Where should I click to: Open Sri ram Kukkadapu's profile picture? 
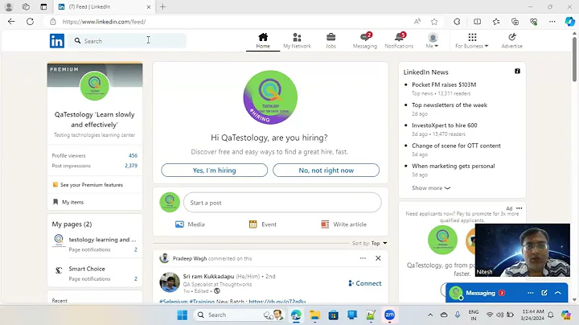[x=170, y=282]
